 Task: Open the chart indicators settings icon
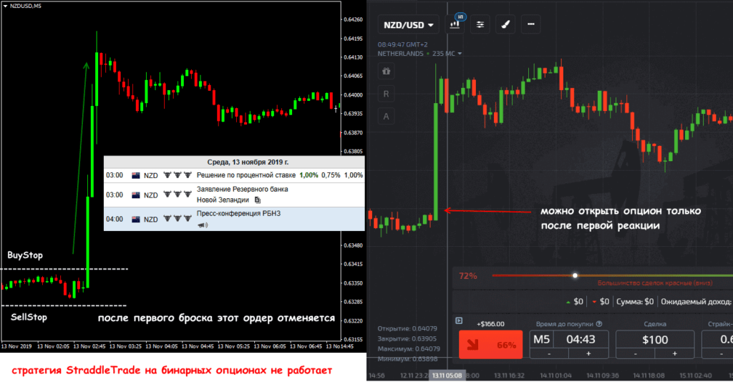pos(480,24)
